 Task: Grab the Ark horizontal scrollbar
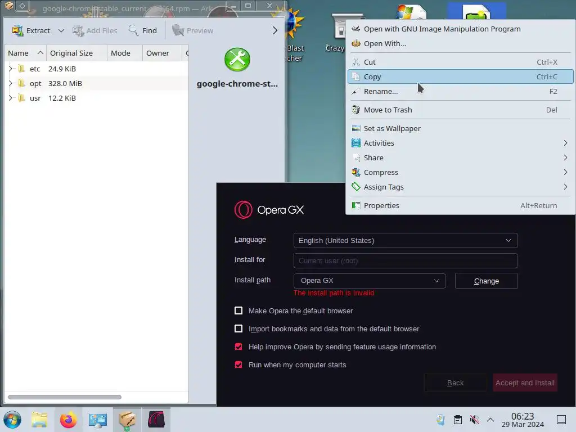click(x=65, y=397)
